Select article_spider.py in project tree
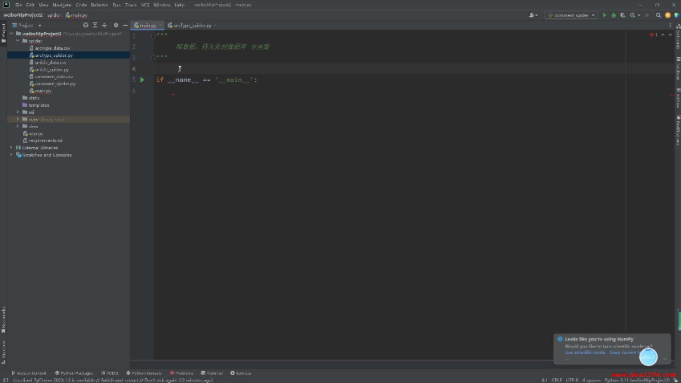 pyautogui.click(x=52, y=70)
